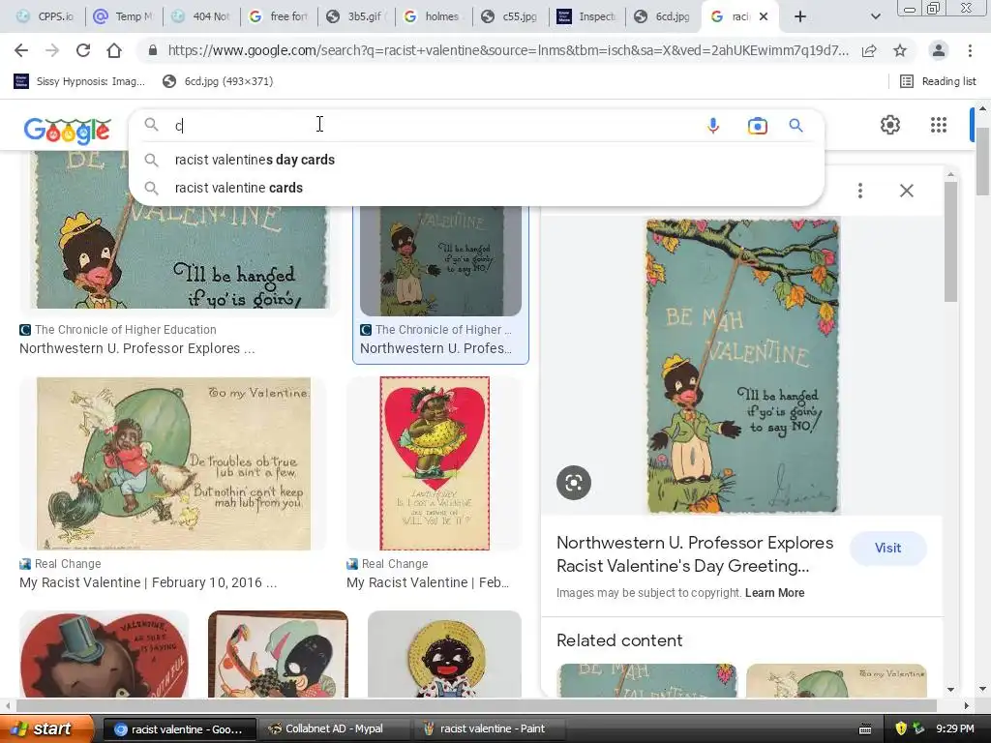The height and width of the screenshot is (743, 991).
Task: Open first Related content thumbnail
Action: point(646,680)
